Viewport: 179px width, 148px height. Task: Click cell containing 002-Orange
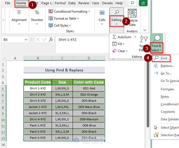(x=89, y=95)
